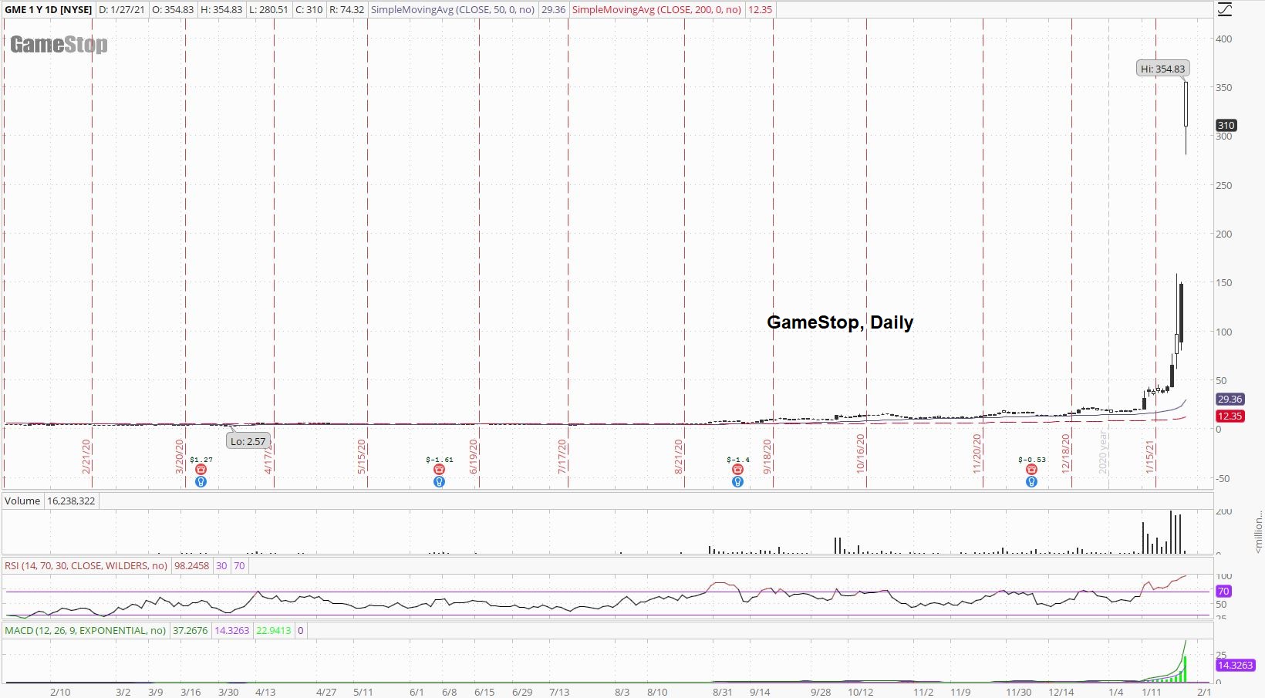1265x698 pixels.
Task: Click the conference call phone icon under $-1.4
Action: coord(737,470)
